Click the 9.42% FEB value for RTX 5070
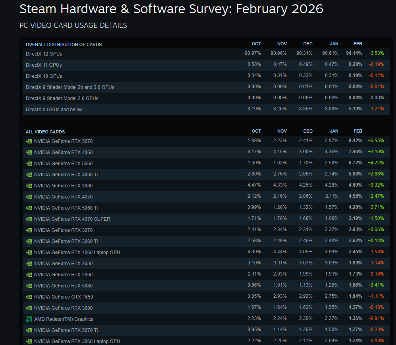The image size is (396, 345). (355, 141)
